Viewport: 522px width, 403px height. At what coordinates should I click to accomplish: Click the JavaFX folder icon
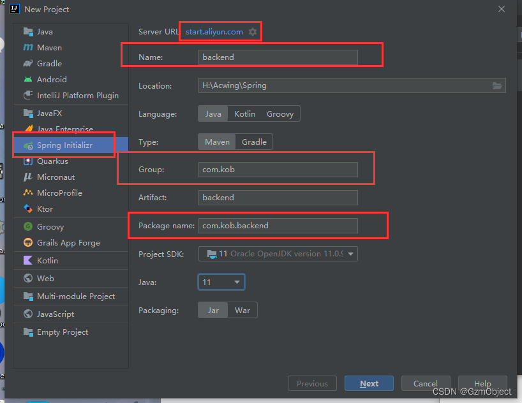[28, 114]
